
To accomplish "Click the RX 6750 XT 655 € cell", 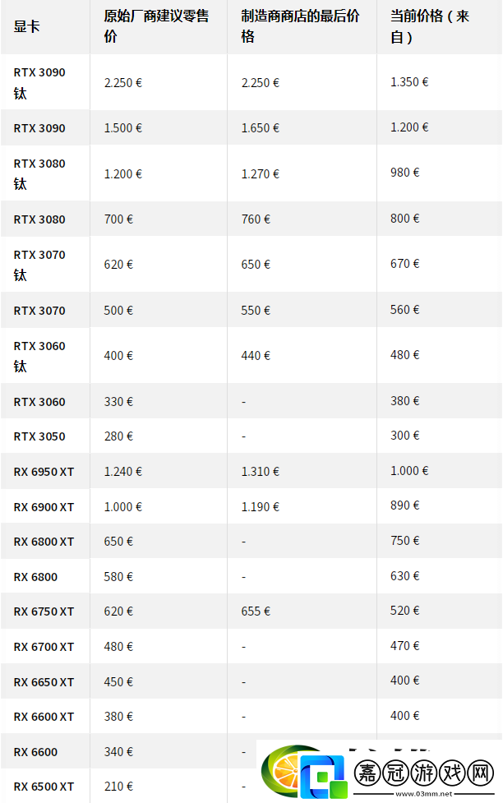I will click(x=256, y=611).
